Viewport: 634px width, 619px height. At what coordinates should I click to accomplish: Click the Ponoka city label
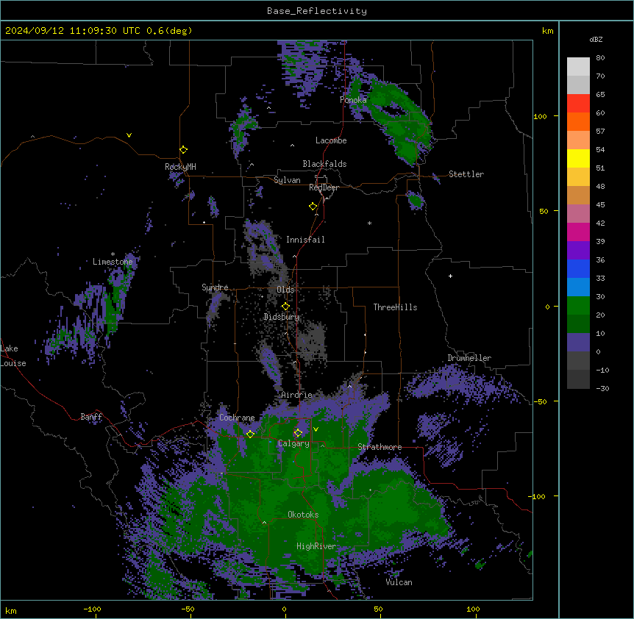click(x=353, y=100)
